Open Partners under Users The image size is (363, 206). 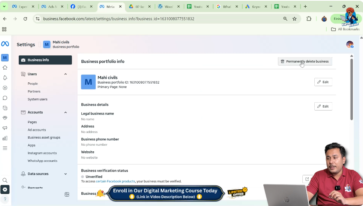[x=34, y=91]
